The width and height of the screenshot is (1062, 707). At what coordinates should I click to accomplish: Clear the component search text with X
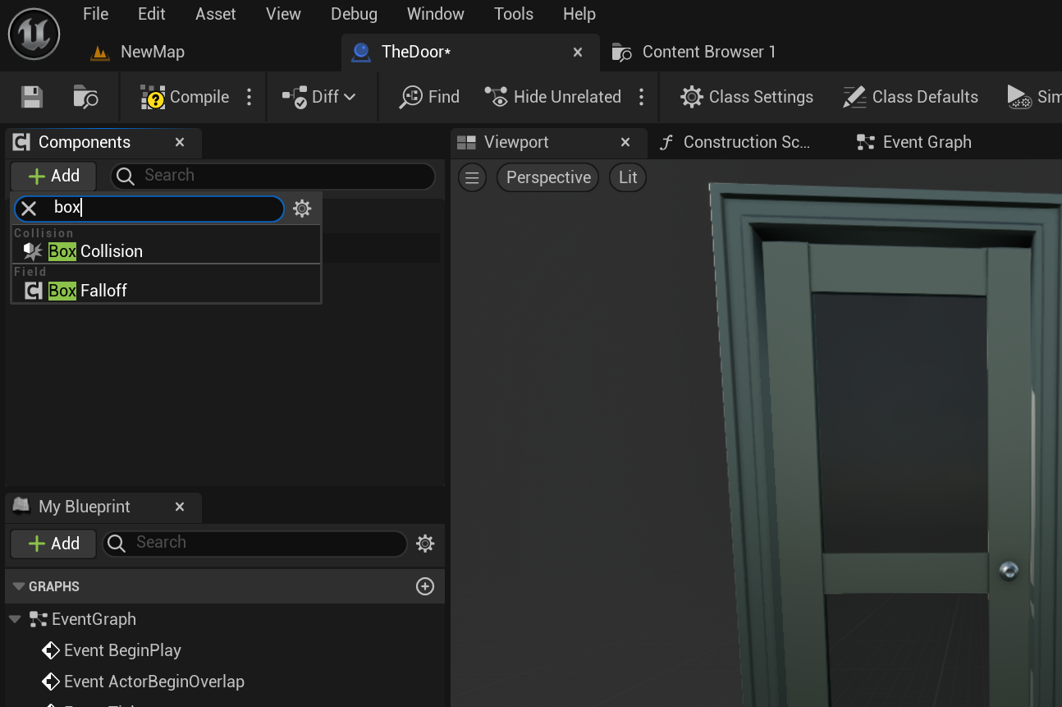pos(29,209)
